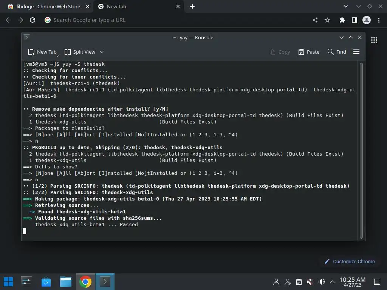This screenshot has width=387, height=290.
Task: Open the clock showing 10:25 AM
Action: click(x=353, y=282)
